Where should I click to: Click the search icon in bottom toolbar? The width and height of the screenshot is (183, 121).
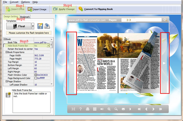(x=116, y=109)
